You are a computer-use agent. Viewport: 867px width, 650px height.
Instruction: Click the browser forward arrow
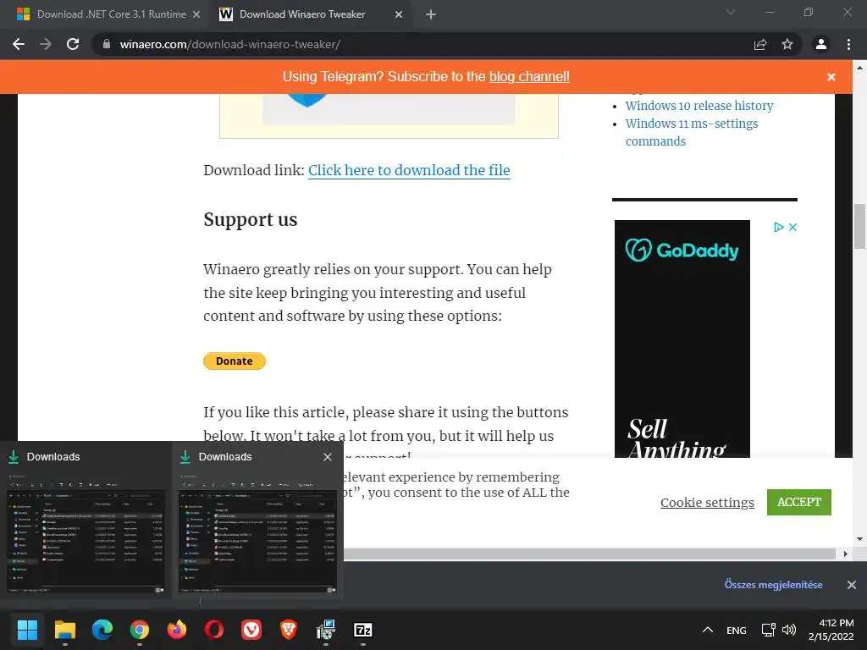click(46, 44)
